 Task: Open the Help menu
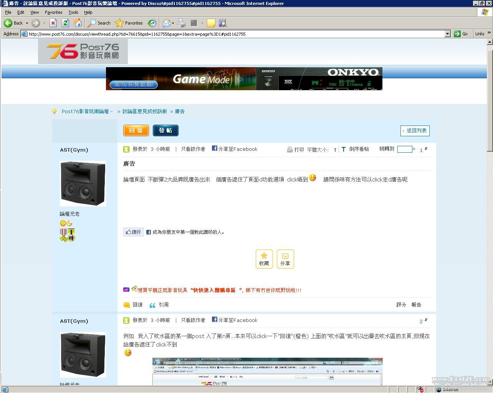pos(88,12)
